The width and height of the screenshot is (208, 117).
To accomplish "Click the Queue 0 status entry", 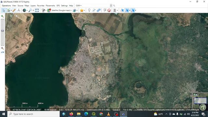I will tap(116, 110).
